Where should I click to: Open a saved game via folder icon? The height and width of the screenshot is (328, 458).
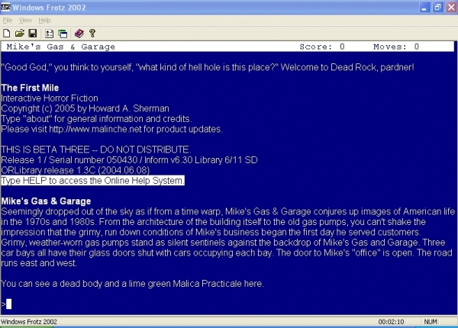pyautogui.click(x=20, y=34)
